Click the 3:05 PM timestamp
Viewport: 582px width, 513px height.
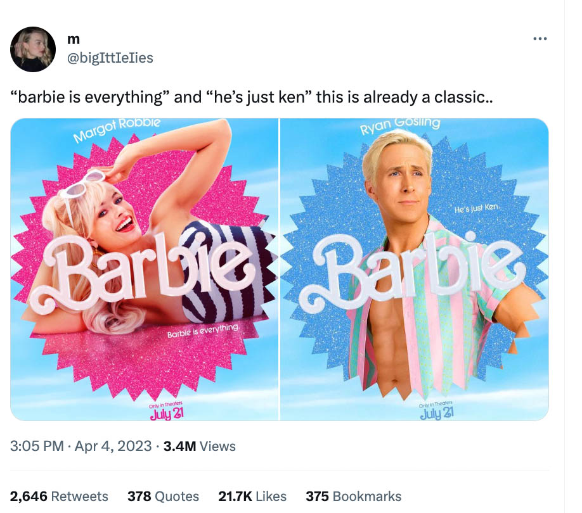pos(37,446)
